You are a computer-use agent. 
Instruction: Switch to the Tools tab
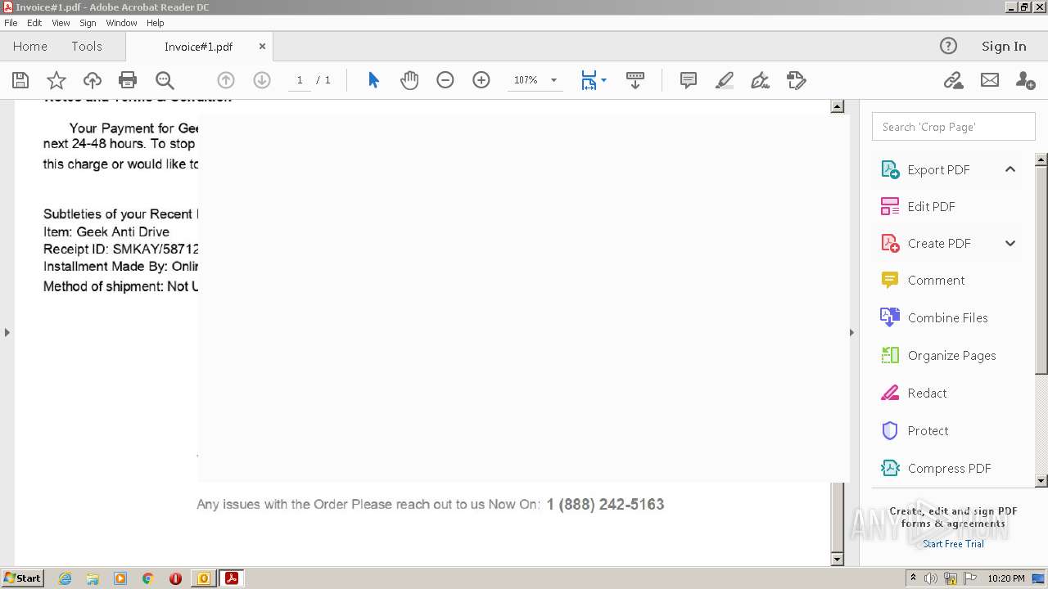(86, 47)
